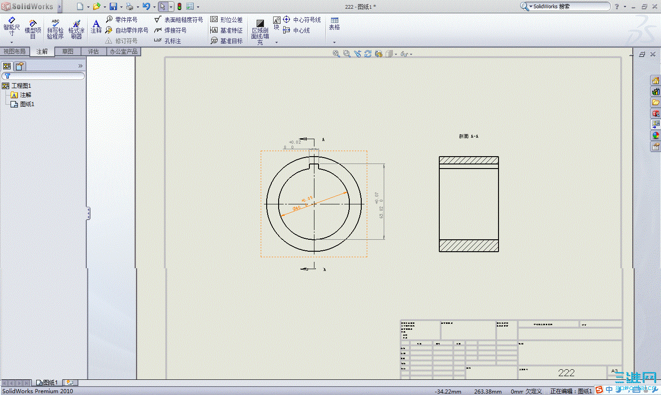Open the Blocks dropdown arrow

[x=276, y=42]
